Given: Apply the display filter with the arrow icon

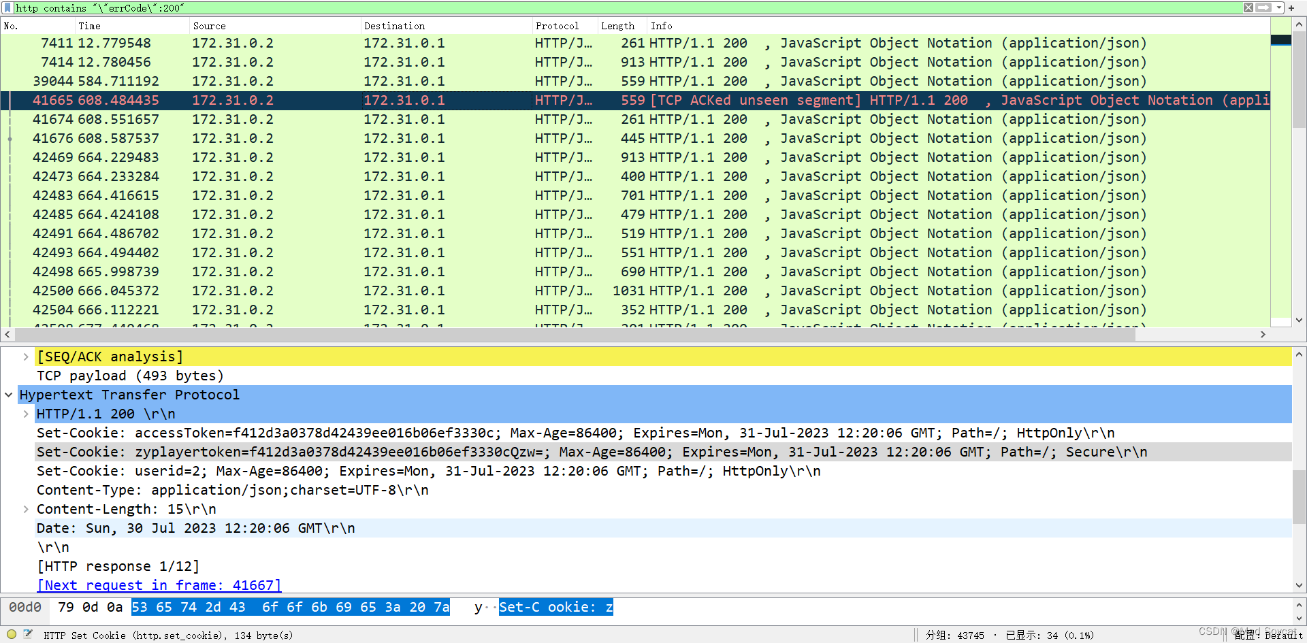Looking at the screenshot, I should [x=1264, y=7].
